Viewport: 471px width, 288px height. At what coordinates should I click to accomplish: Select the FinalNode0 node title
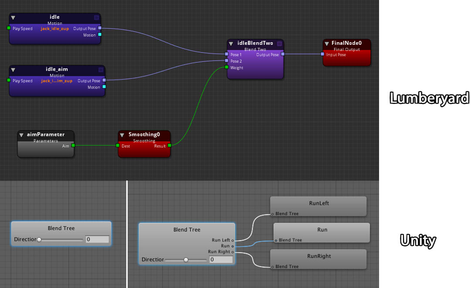click(x=347, y=43)
